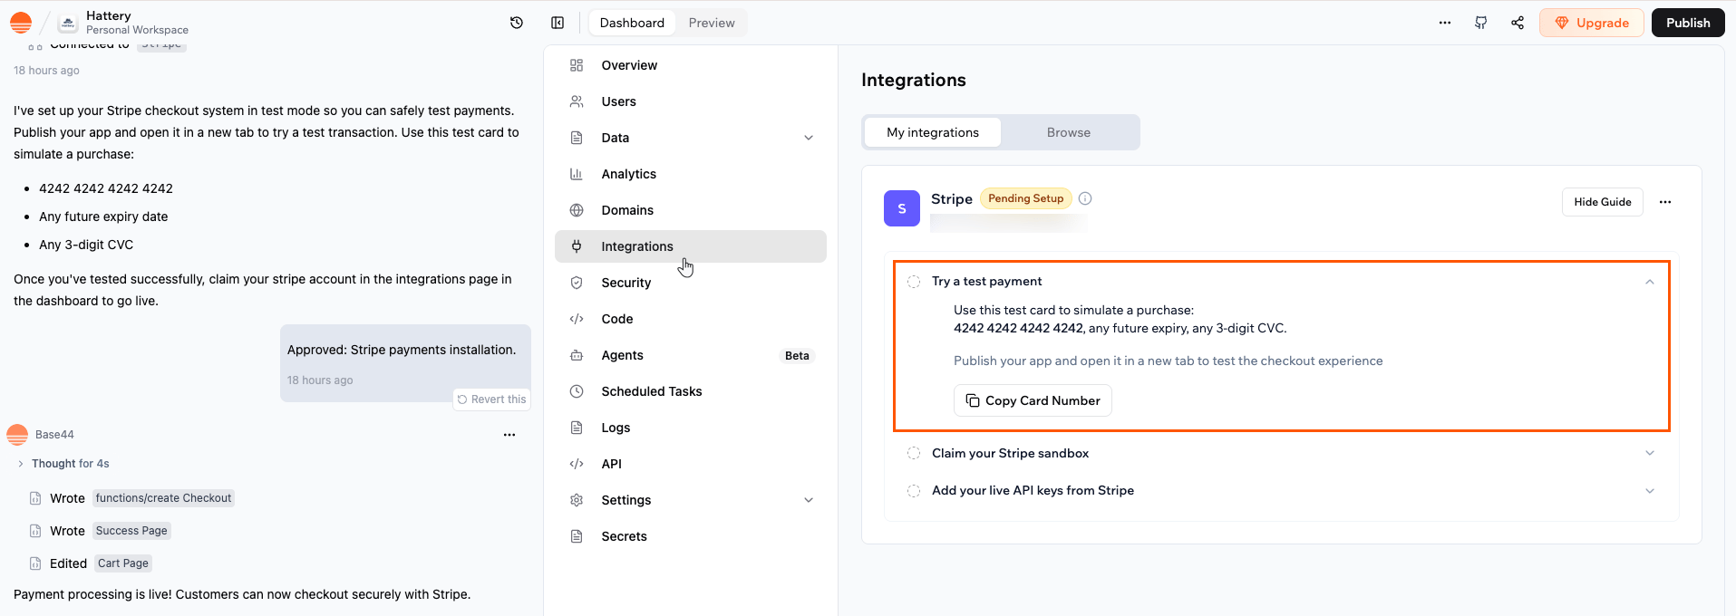Open the Stripe integration three-dots menu
This screenshot has width=1736, height=616.
1665,202
